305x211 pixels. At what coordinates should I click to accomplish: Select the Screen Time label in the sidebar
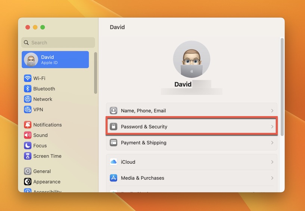pyautogui.click(x=47, y=156)
